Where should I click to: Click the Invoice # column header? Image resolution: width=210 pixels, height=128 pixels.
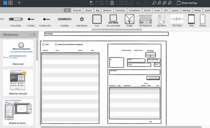(45, 50)
